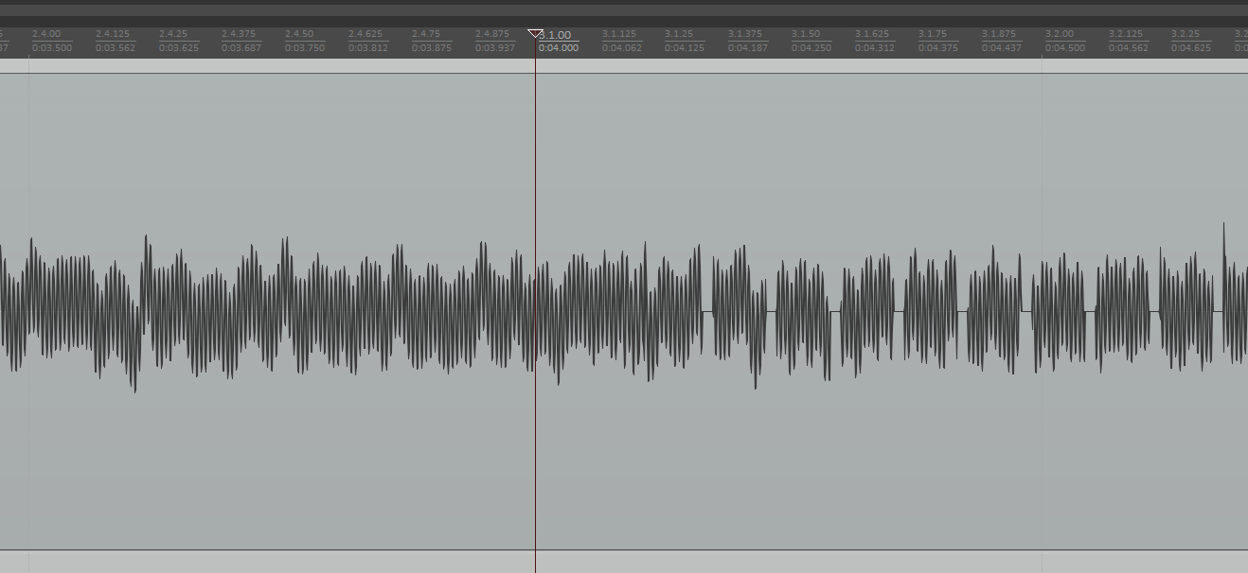The width and height of the screenshot is (1248, 573).
Task: Select the time label 0:03.500
Action: tap(52, 47)
